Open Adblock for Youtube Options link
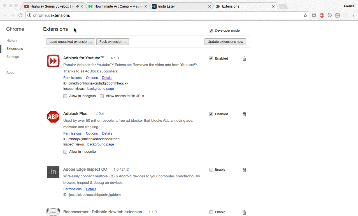Image resolution: width=358 pixels, height=216 pixels. click(92, 78)
